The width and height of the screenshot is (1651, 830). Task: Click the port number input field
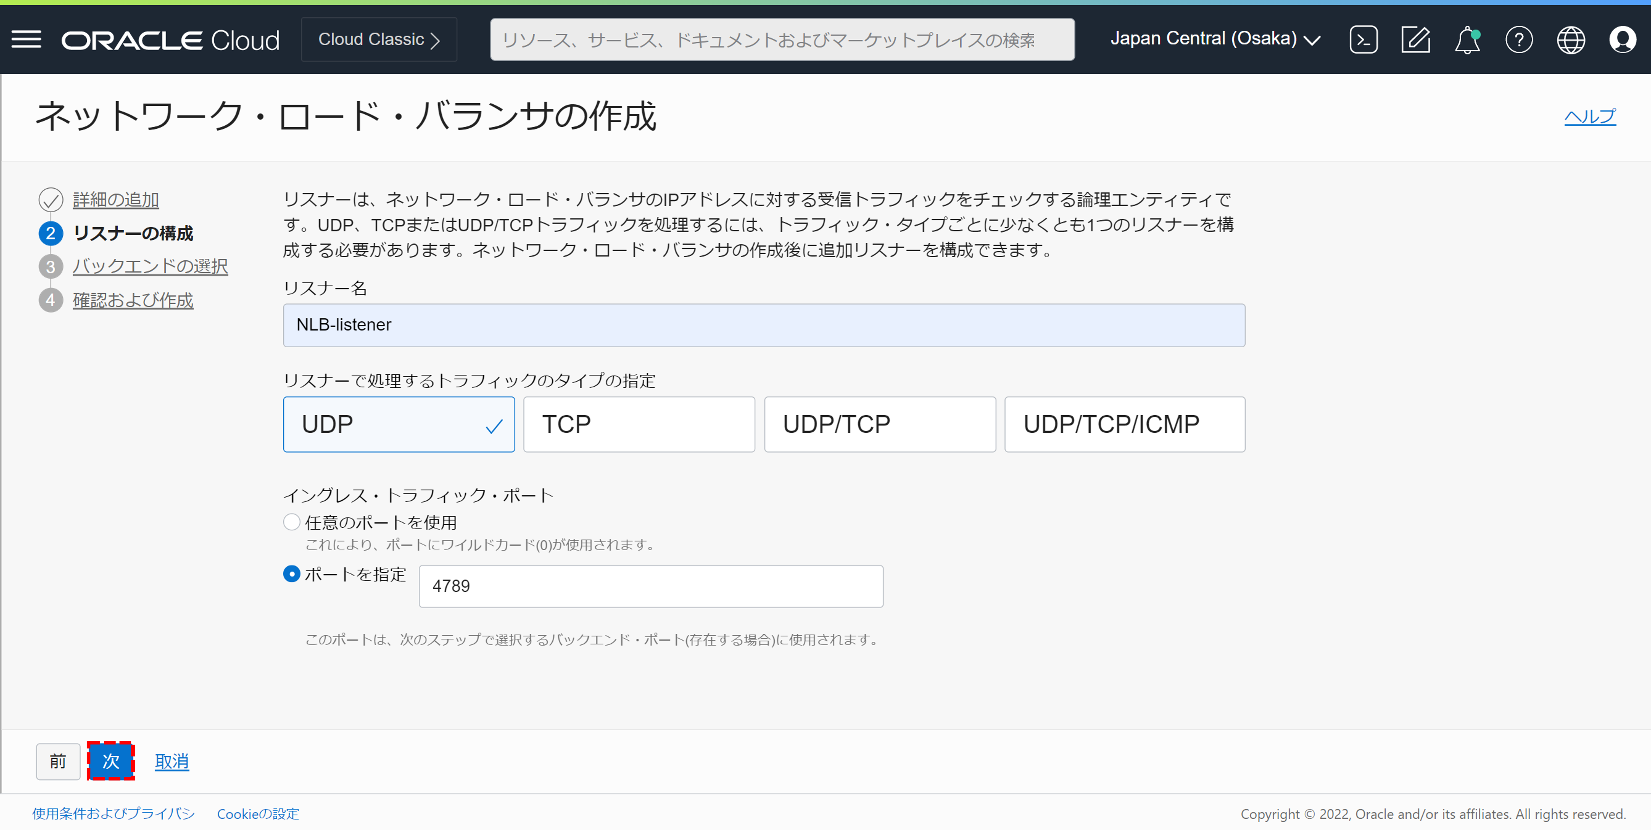pyautogui.click(x=651, y=585)
